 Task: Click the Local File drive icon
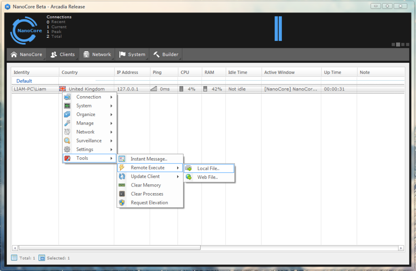pos(188,168)
